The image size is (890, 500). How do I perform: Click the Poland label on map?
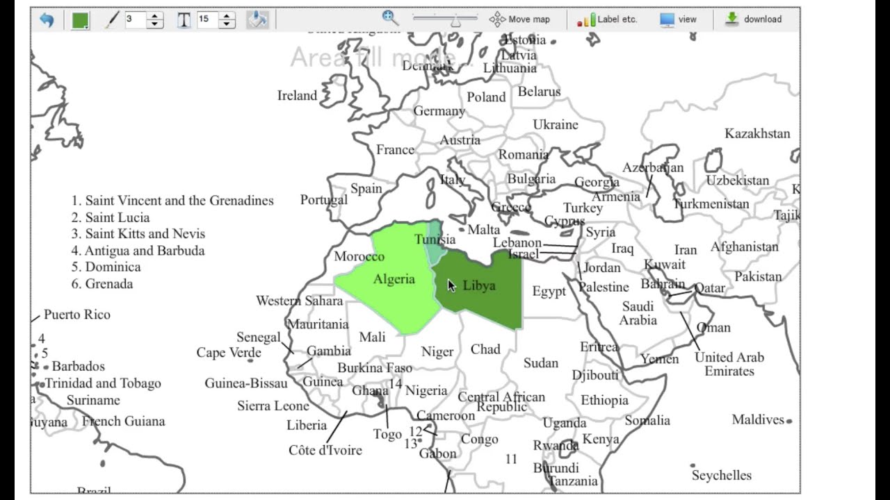pos(486,97)
